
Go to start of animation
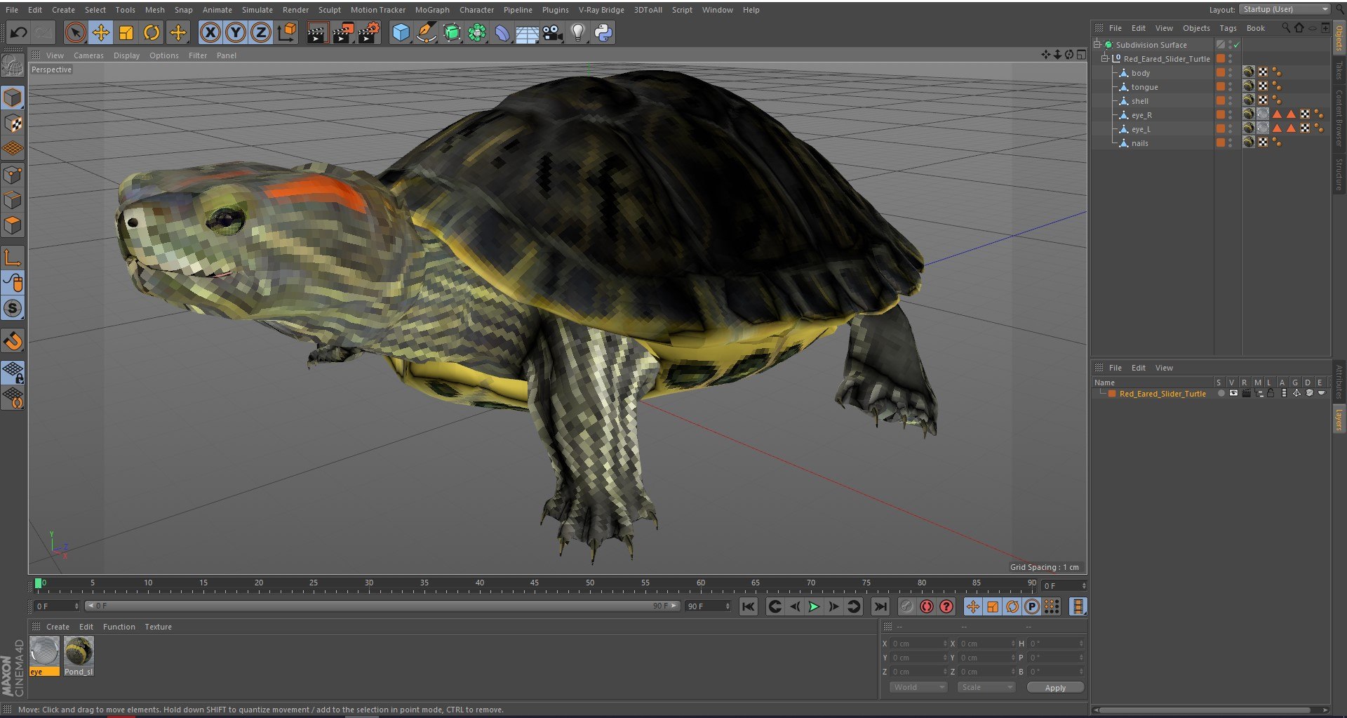(x=749, y=606)
